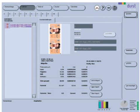The image size is (140, 112).
Task: Click the ink level bars indicator
Action: click(x=103, y=105)
